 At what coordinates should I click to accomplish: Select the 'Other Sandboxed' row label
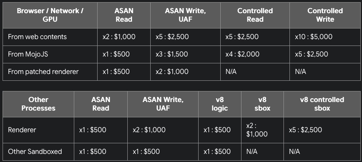click(x=35, y=152)
